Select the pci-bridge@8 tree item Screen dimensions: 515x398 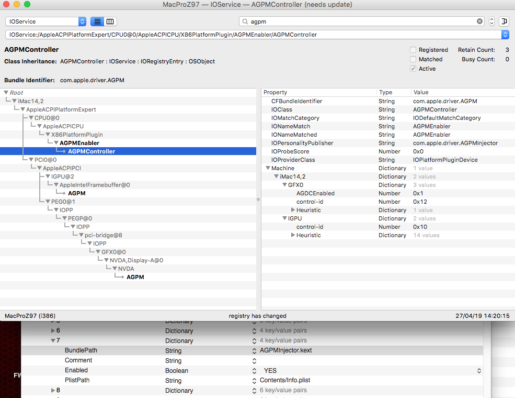(x=103, y=235)
